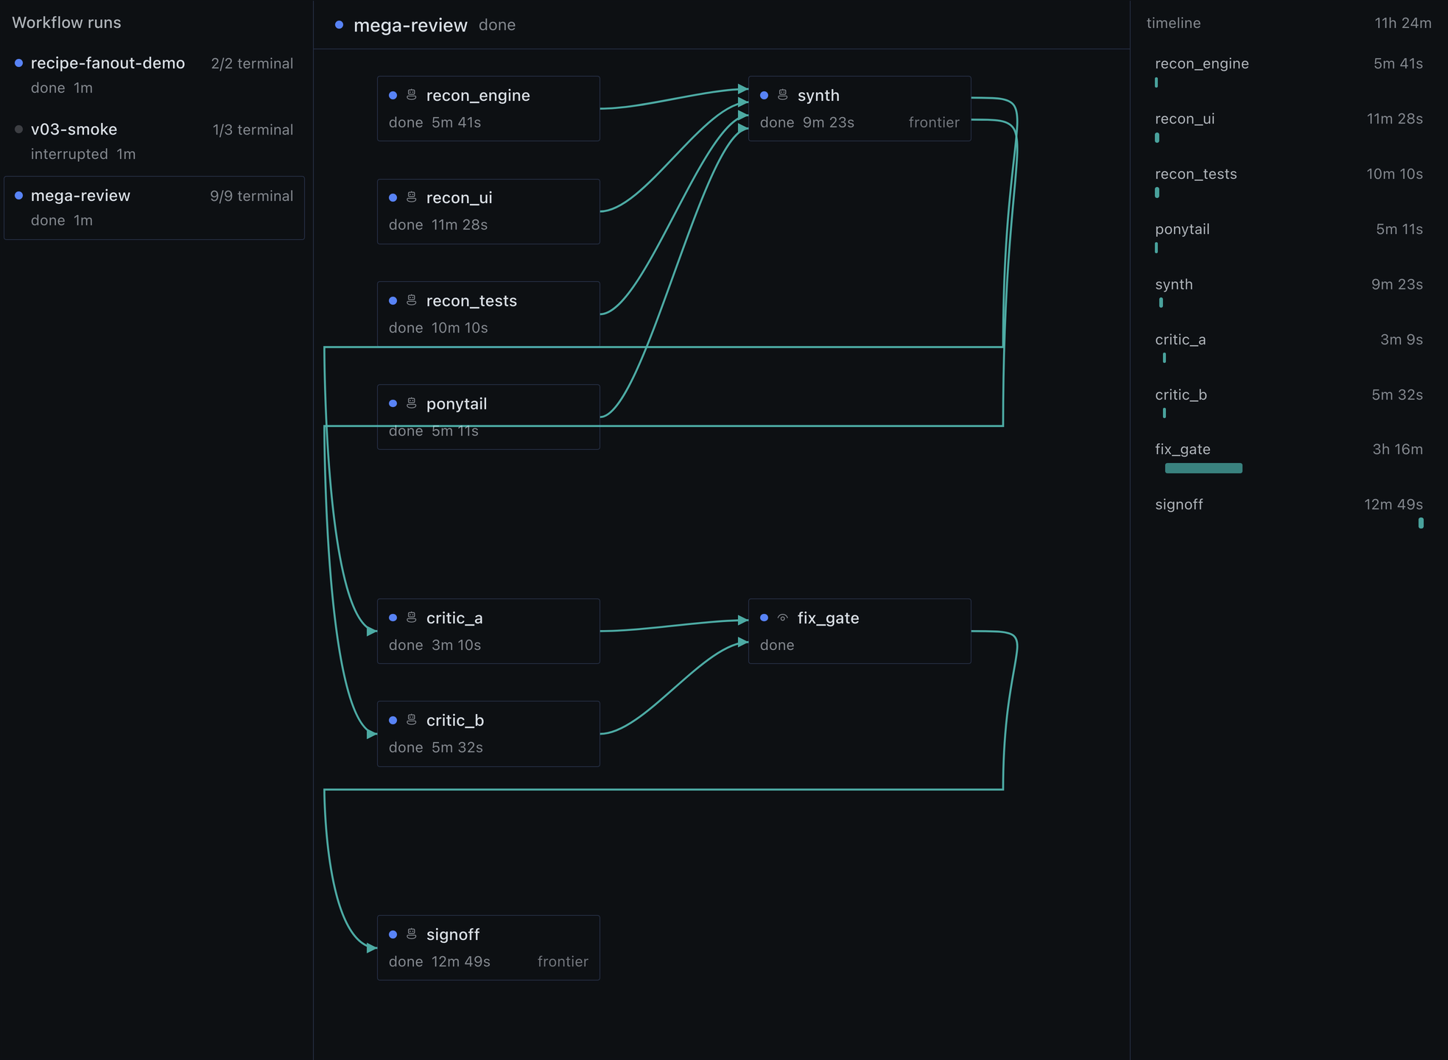
Task: Open the recipe-fanout-demo workflow run
Action: pyautogui.click(x=154, y=75)
